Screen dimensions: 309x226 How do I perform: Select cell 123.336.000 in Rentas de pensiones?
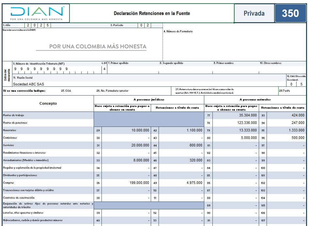[236, 123]
